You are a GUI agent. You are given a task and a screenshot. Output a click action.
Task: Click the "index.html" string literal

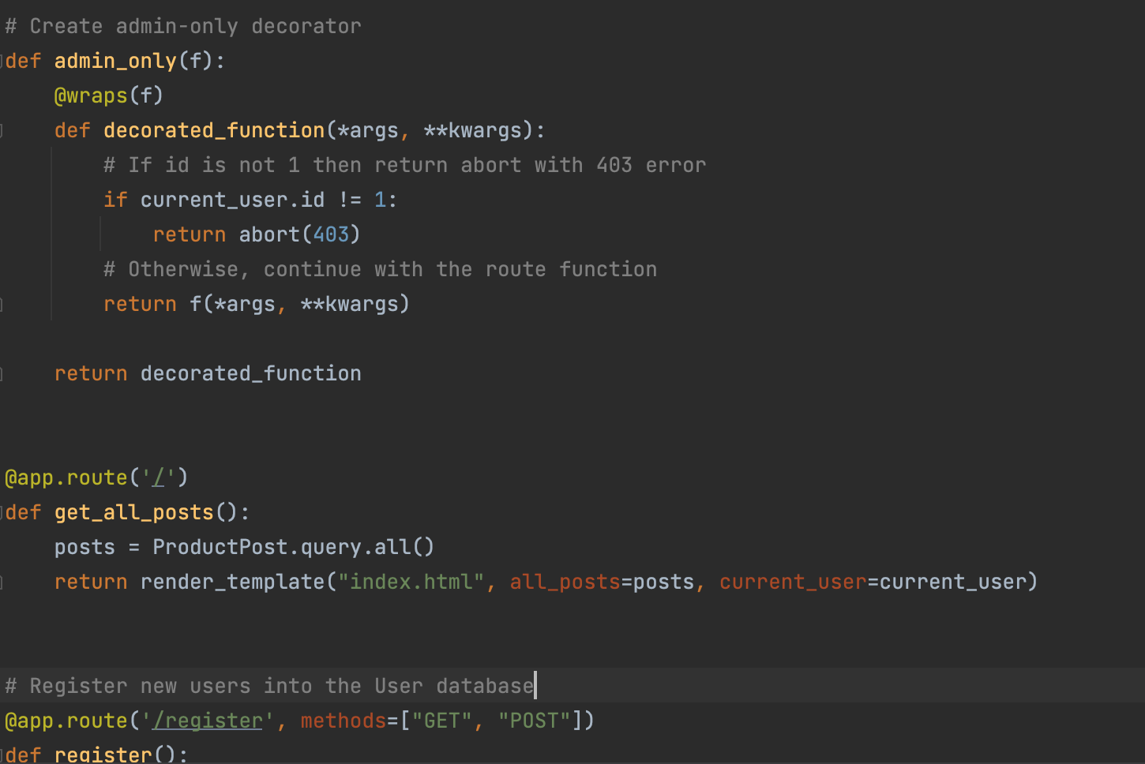click(411, 582)
